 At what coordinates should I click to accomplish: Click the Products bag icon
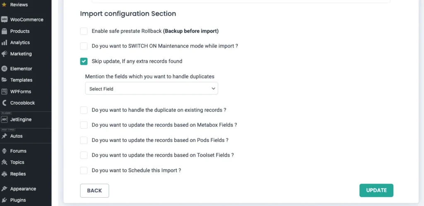click(x=5, y=31)
